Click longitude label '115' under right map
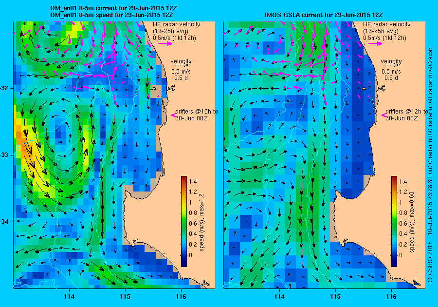The image size is (438, 307). point(335,297)
